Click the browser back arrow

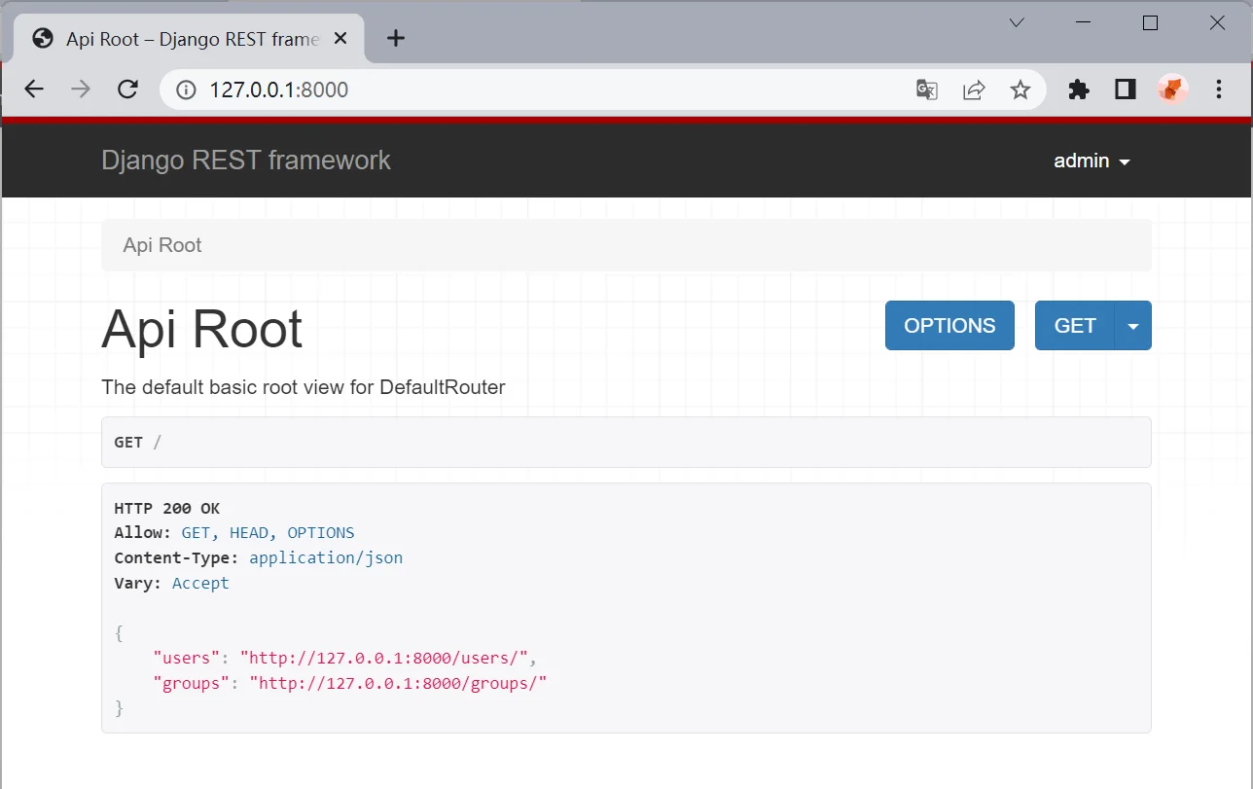pyautogui.click(x=34, y=90)
